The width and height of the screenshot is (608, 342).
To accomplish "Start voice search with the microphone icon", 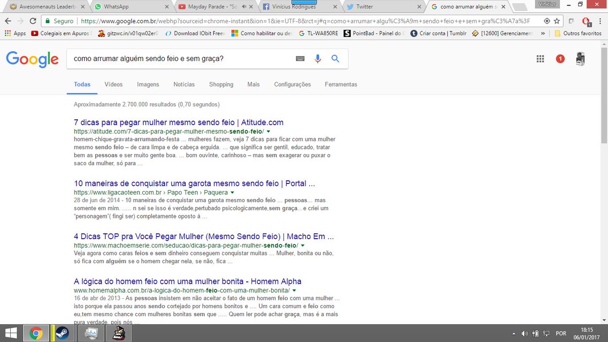I will pos(318,59).
